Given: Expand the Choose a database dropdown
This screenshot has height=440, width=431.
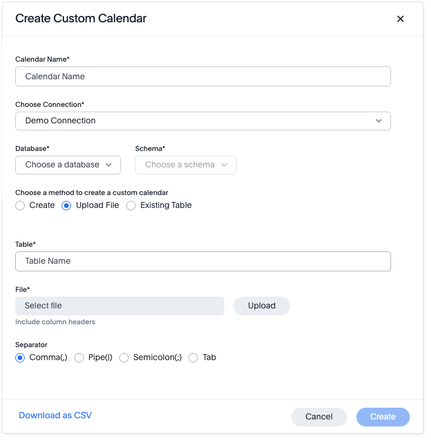Looking at the screenshot, I should pos(68,165).
